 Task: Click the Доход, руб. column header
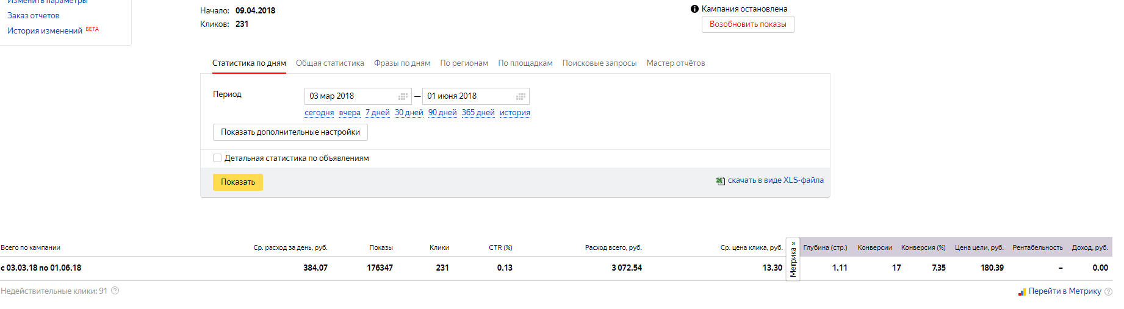pyautogui.click(x=1090, y=247)
